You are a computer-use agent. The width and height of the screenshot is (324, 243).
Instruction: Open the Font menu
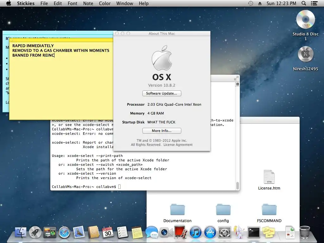[72, 3]
